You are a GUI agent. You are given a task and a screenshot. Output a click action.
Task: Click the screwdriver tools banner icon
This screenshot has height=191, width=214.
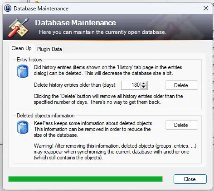(x=19, y=28)
